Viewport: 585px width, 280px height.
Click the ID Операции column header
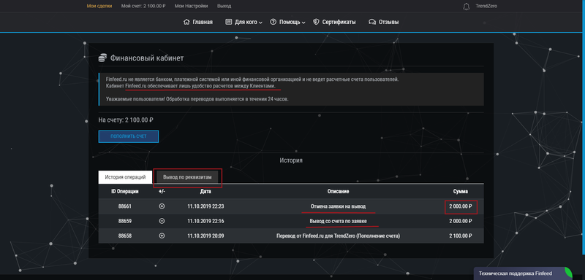point(125,192)
